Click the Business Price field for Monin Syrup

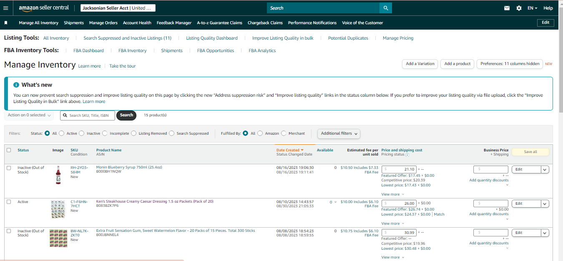pyautogui.click(x=491, y=169)
